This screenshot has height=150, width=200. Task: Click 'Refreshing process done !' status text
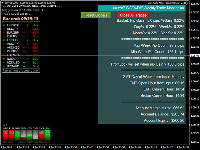[x=21, y=71]
